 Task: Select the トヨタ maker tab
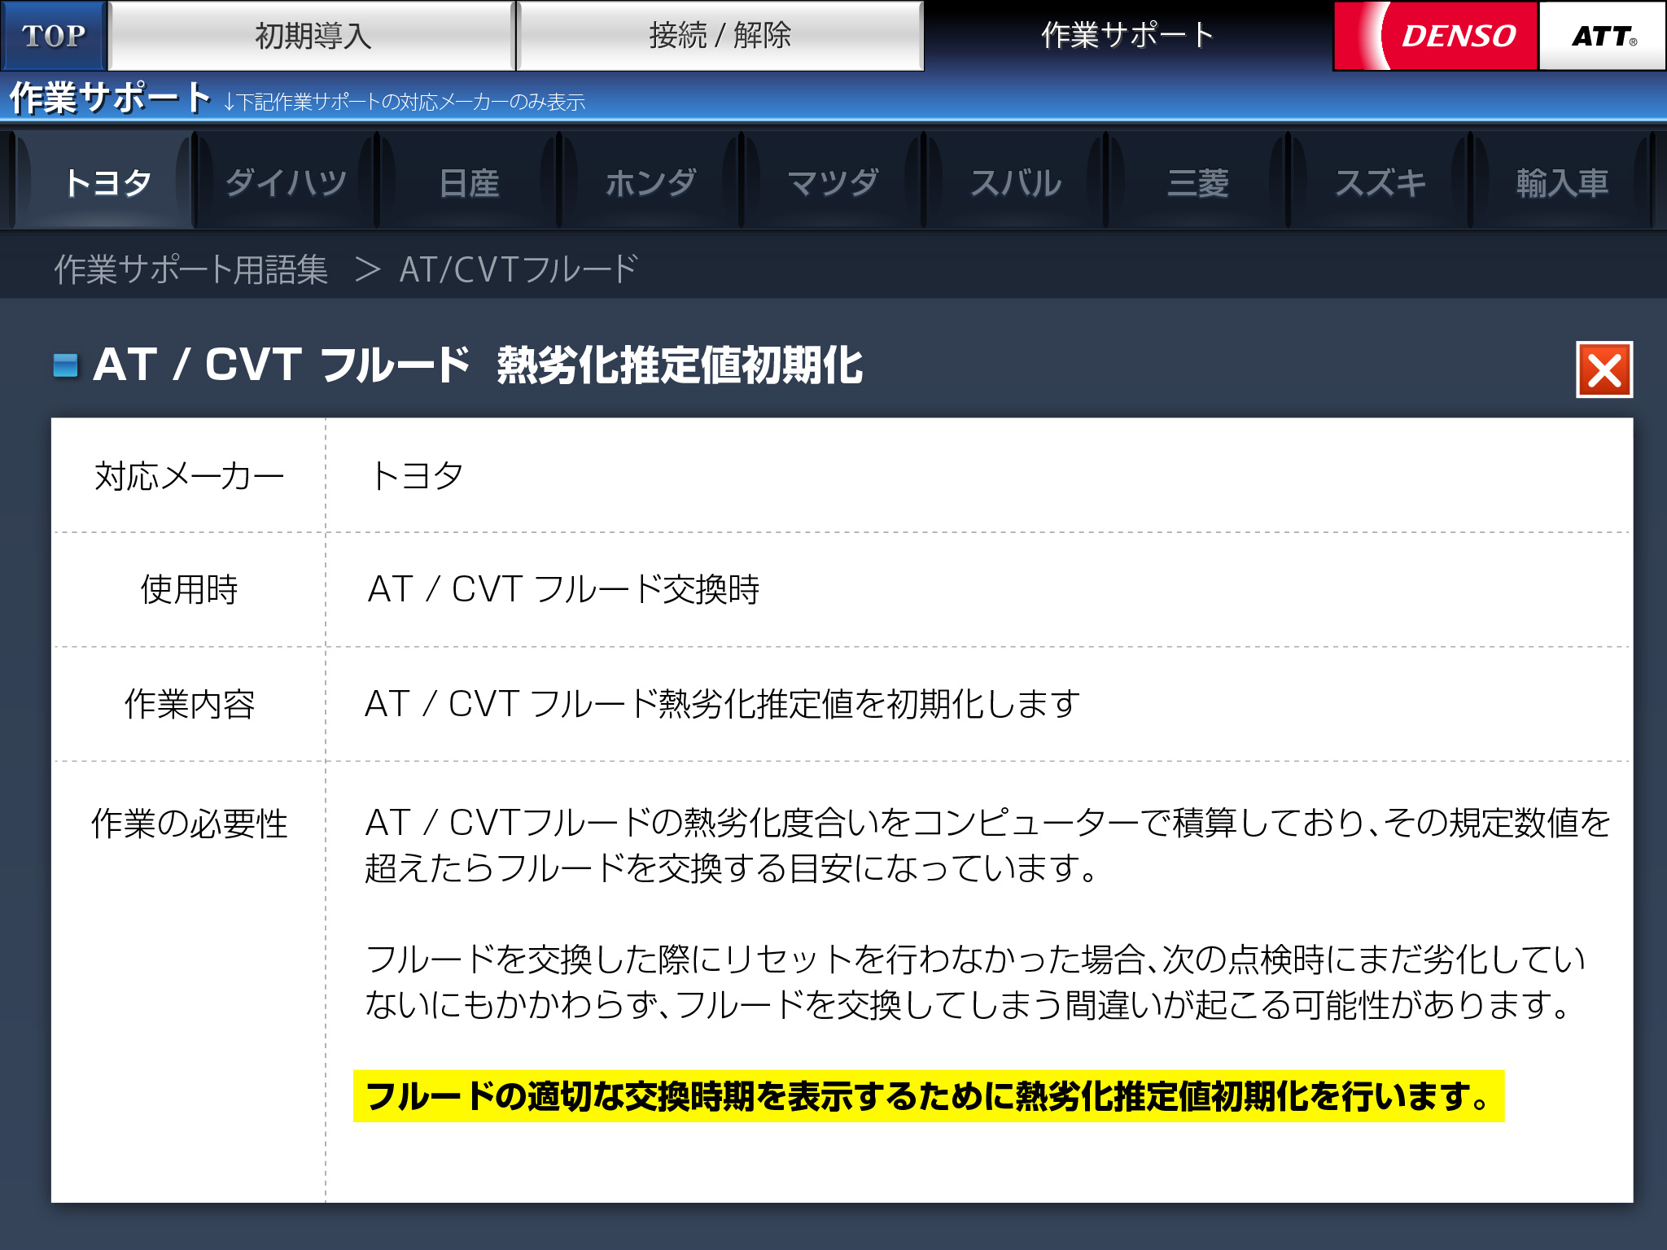[x=107, y=182]
